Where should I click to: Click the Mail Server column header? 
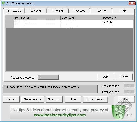(x=37, y=18)
